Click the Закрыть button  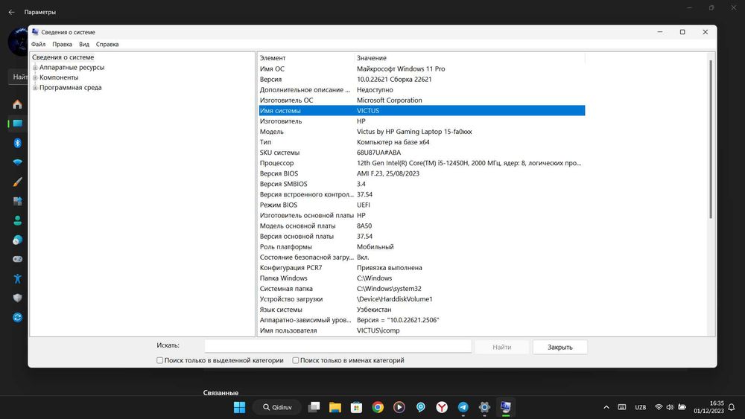tap(559, 347)
